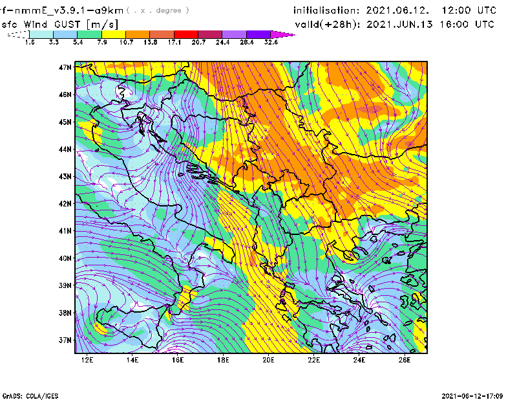Click the legend value 1.6
Viewport: 517px width, 400px height.
tap(30, 42)
